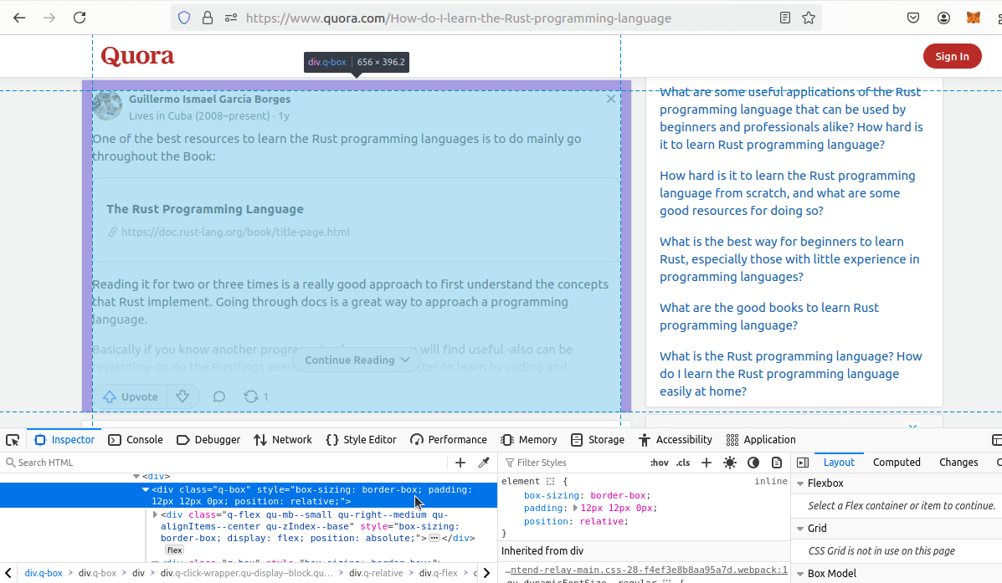Image resolution: width=1002 pixels, height=583 pixels.
Task: Open the MetaMask fox extension
Action: (974, 18)
